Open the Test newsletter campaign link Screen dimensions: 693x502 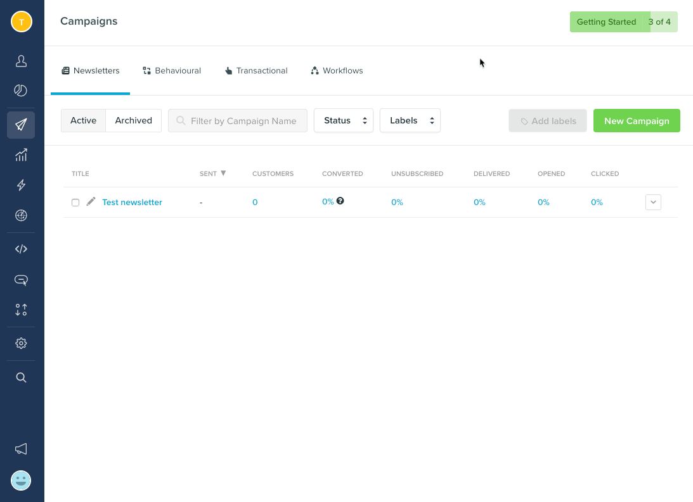132,203
